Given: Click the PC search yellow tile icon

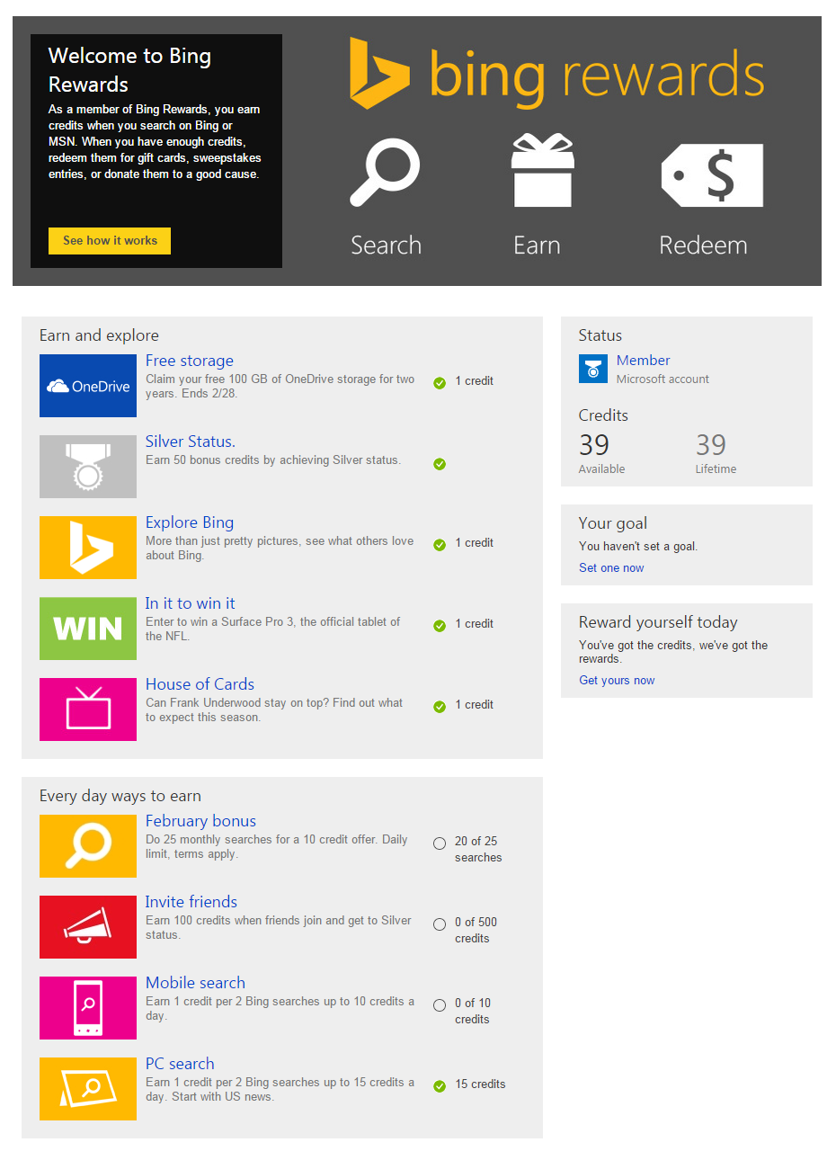Looking at the screenshot, I should point(88,1089).
